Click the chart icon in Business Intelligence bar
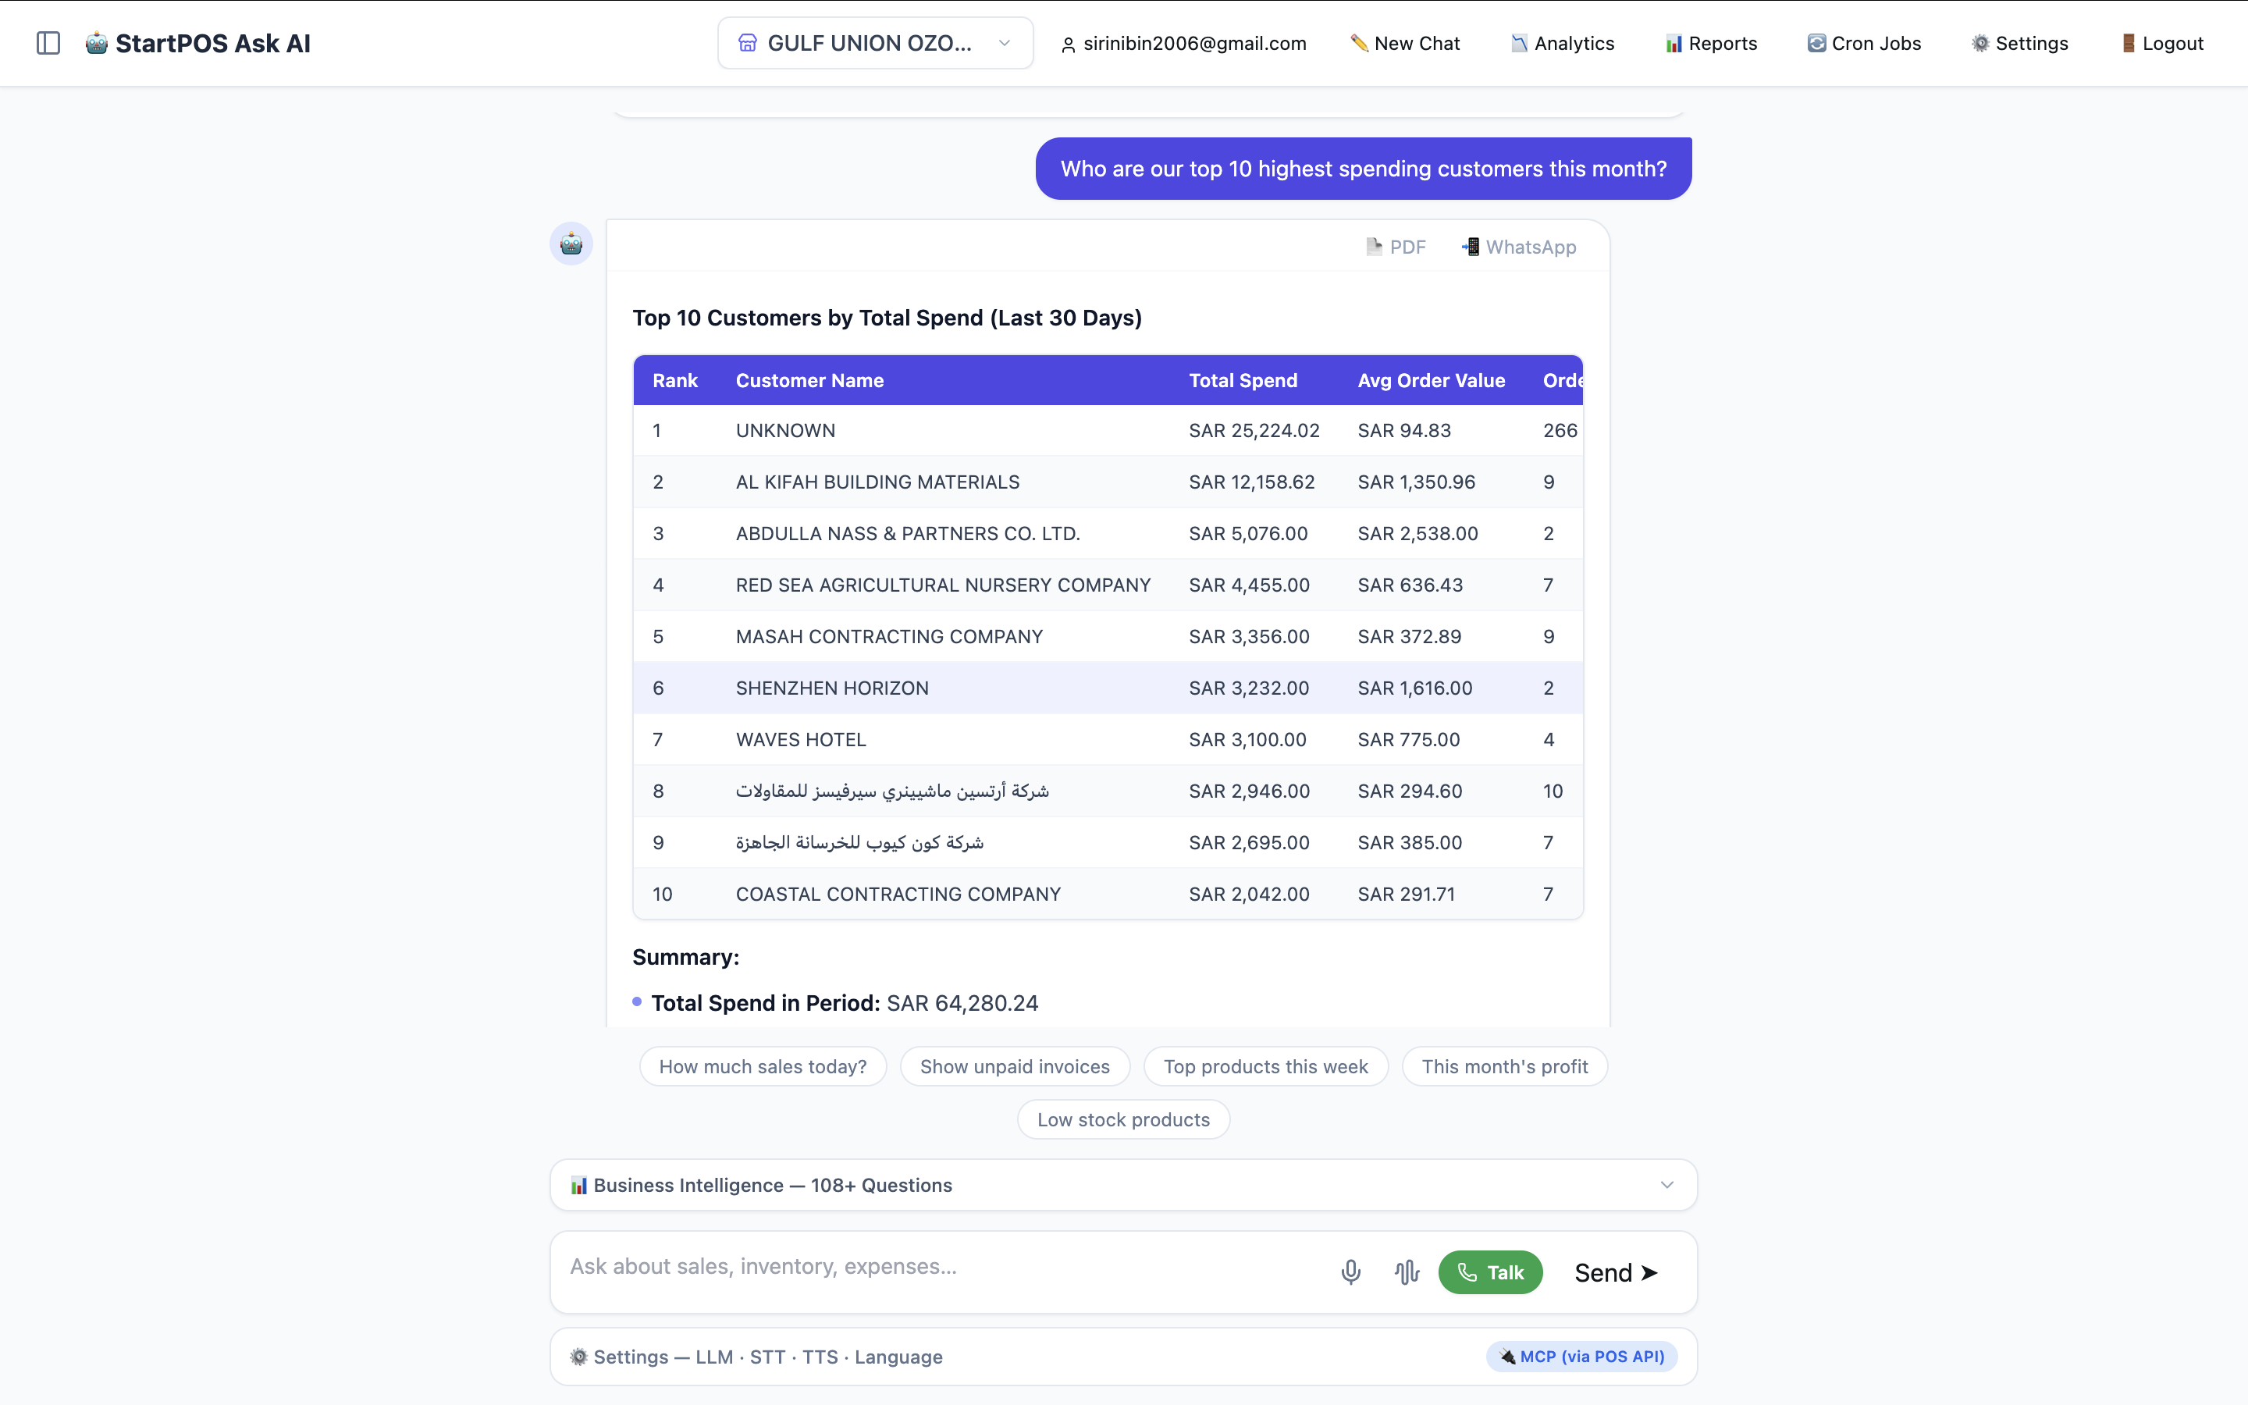 578,1186
